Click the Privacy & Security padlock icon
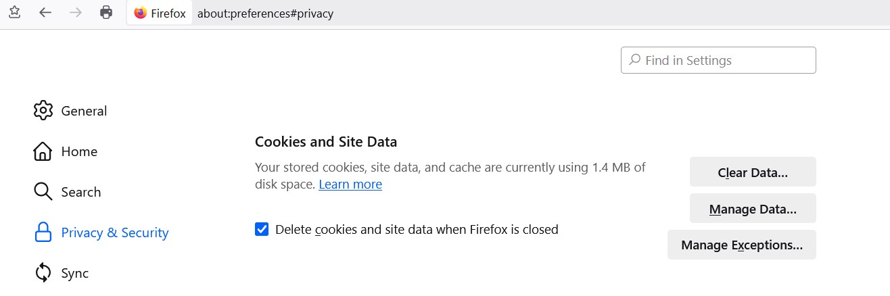This screenshot has height=296, width=890. 43,232
